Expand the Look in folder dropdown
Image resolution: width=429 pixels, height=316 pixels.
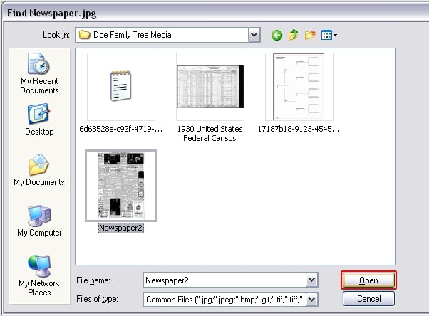[x=254, y=35]
